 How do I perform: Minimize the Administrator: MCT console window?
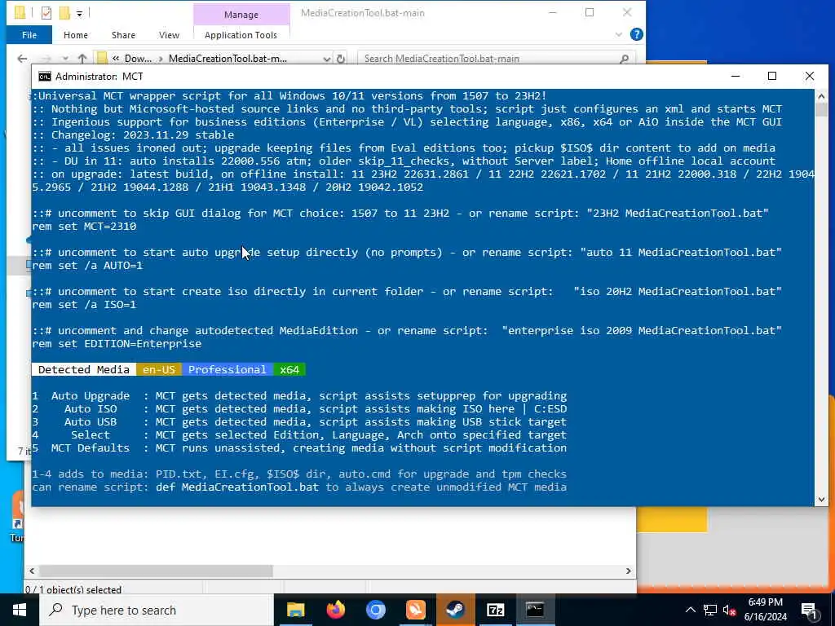(736, 76)
